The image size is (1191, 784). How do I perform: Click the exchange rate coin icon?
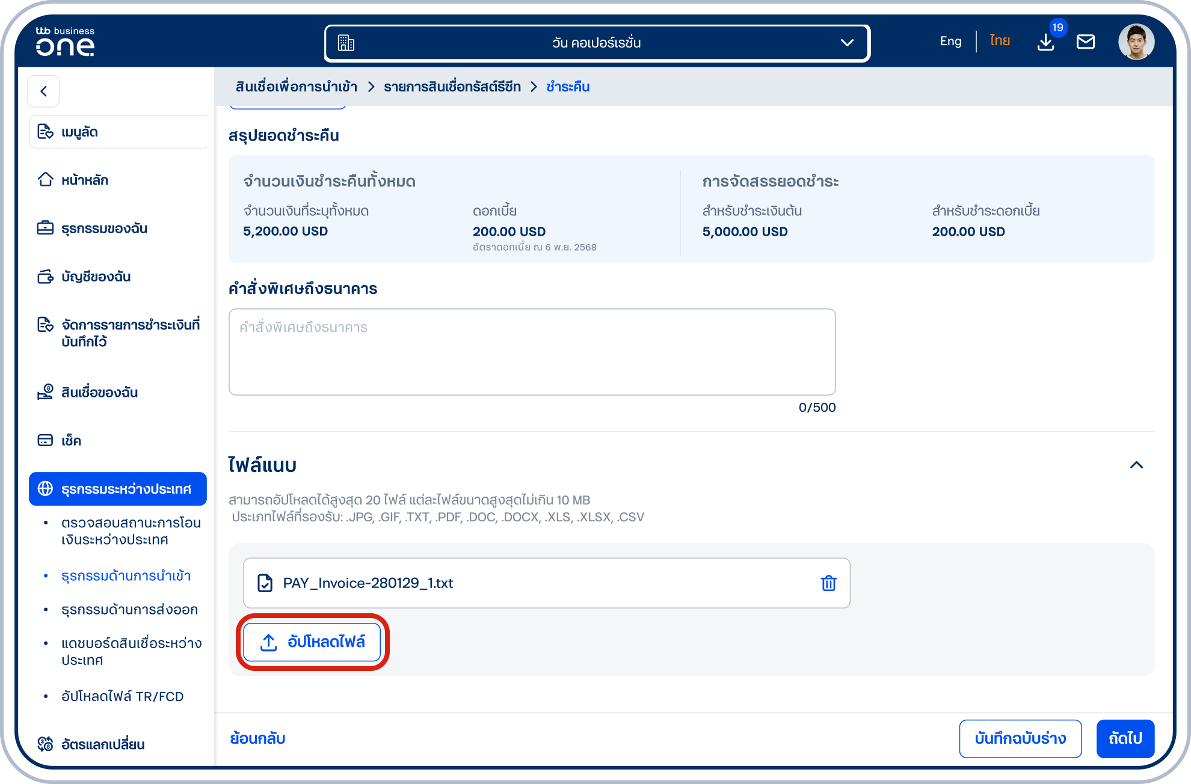(x=45, y=744)
